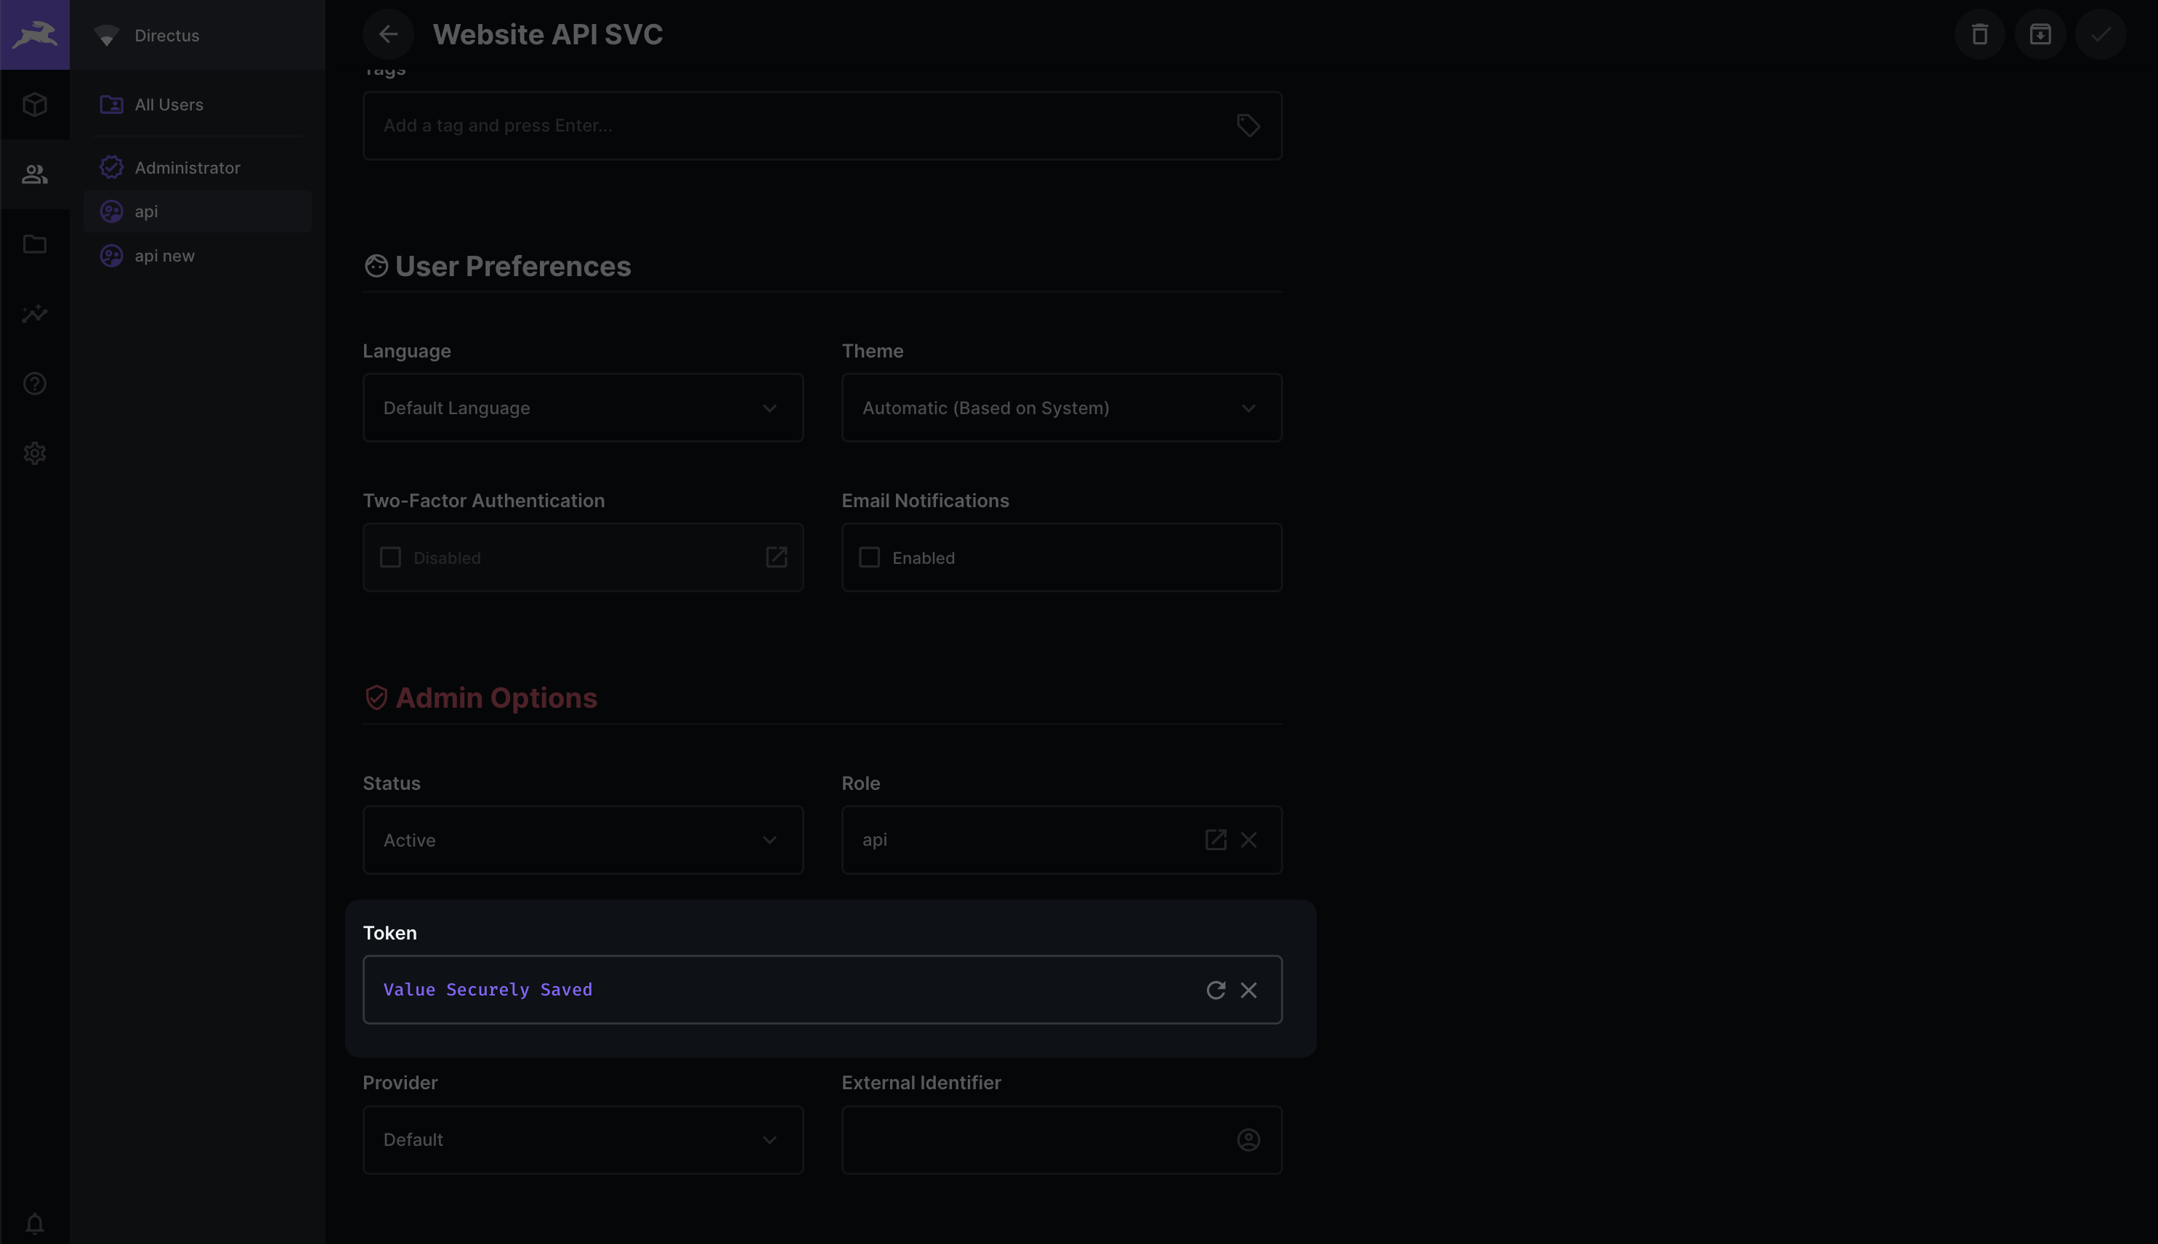The image size is (2158, 1244).
Task: Regenerate the token value
Action: (1215, 990)
